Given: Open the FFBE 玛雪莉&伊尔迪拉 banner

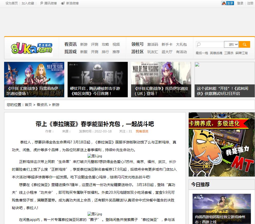Looking at the screenshot, I should (x=34, y=80).
